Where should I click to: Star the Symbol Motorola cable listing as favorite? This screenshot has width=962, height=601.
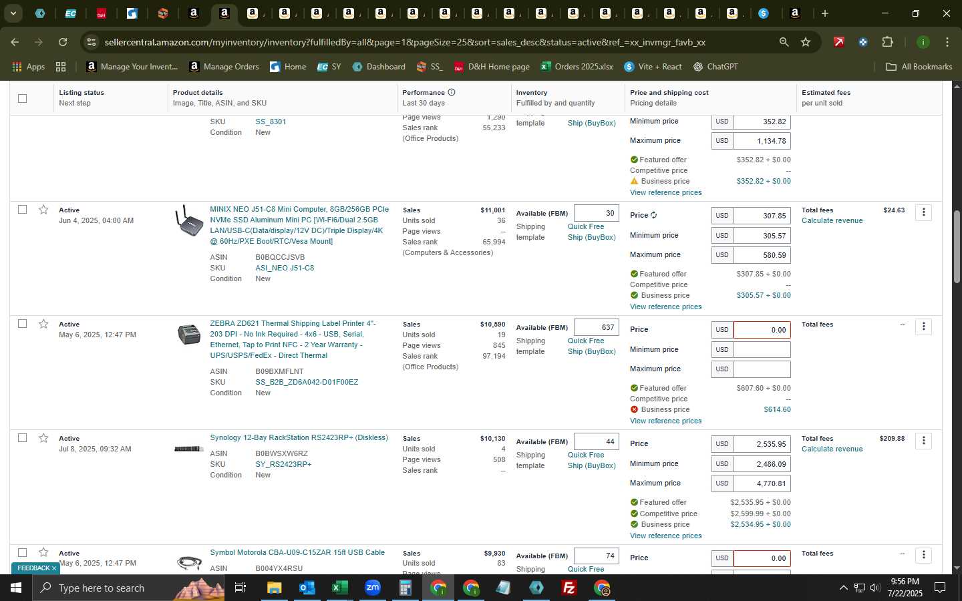43,552
